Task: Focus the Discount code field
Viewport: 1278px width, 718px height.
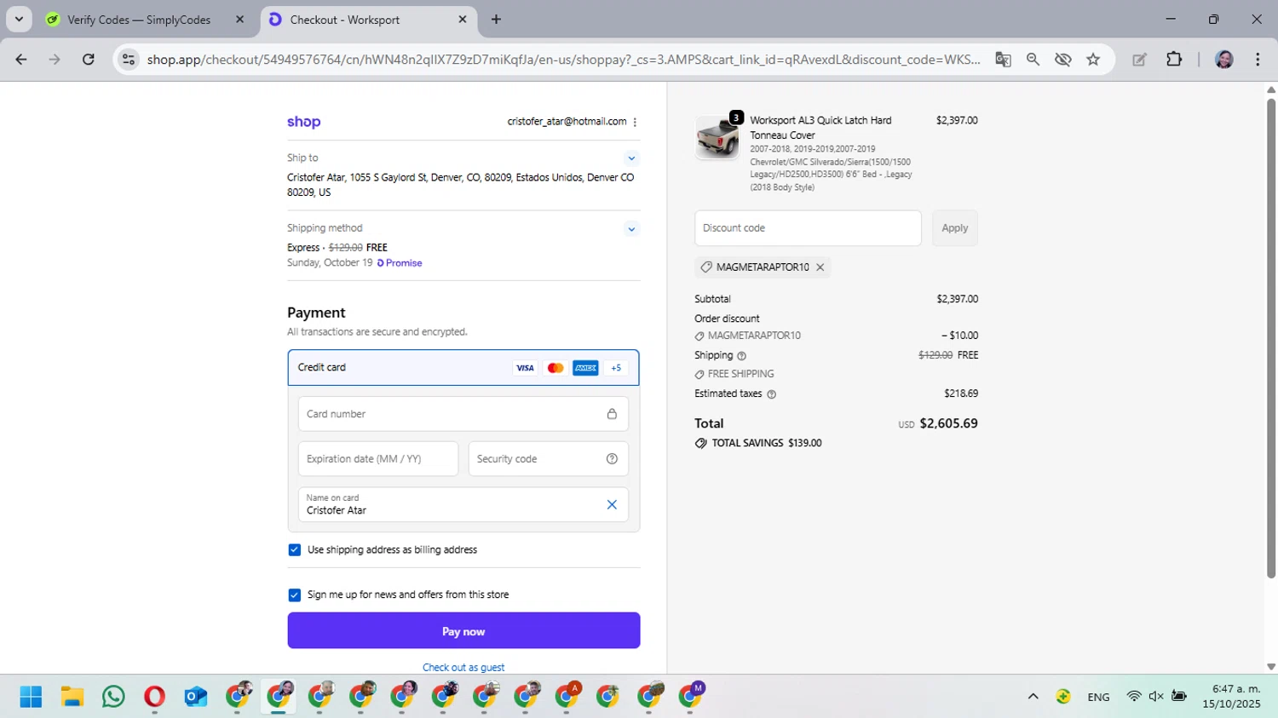Action: [x=808, y=228]
